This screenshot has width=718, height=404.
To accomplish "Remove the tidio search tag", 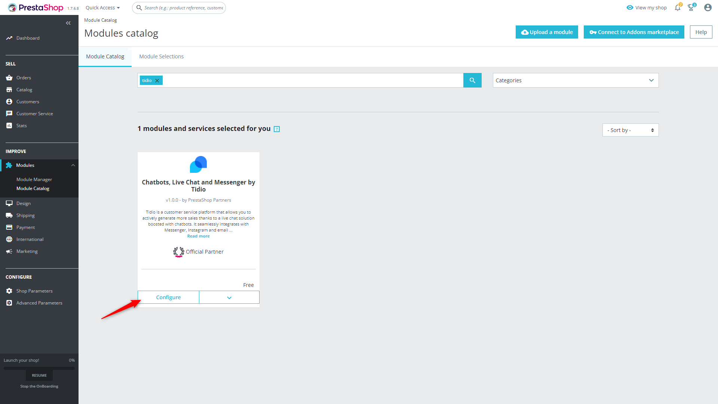I will tap(157, 80).
